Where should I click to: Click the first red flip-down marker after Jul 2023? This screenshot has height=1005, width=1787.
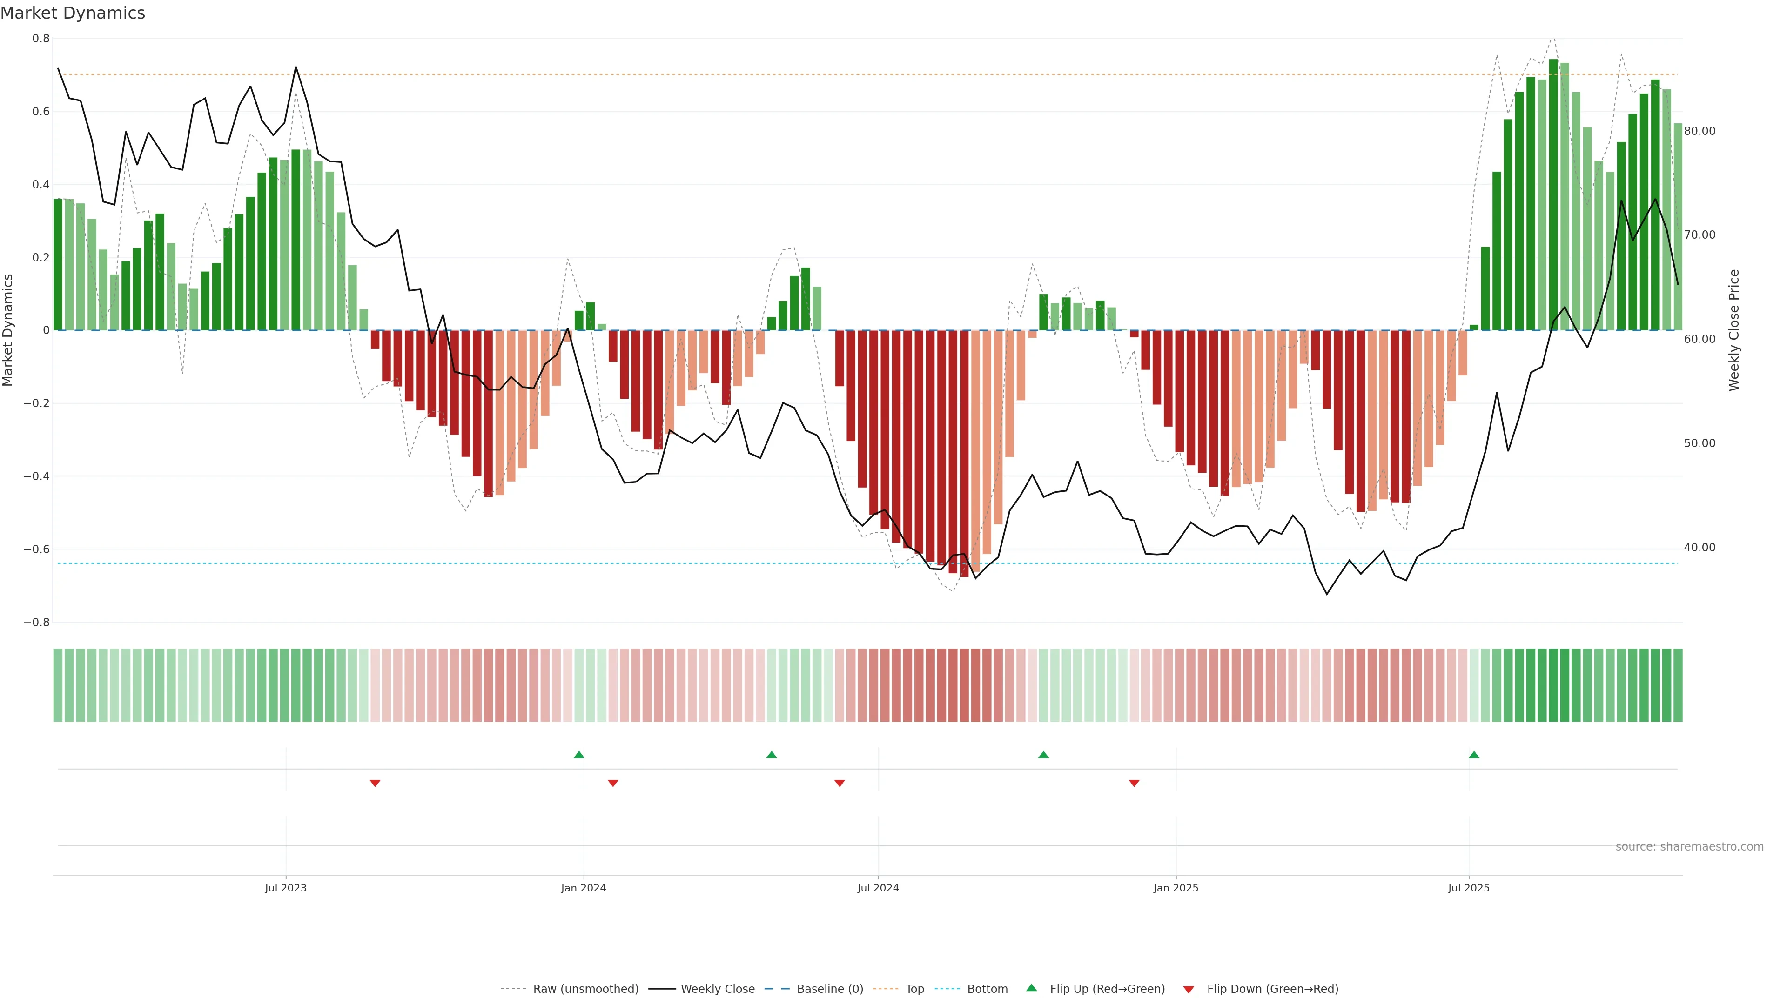pyautogui.click(x=375, y=783)
